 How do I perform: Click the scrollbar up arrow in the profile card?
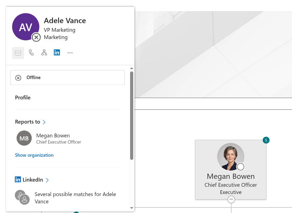[x=132, y=68]
